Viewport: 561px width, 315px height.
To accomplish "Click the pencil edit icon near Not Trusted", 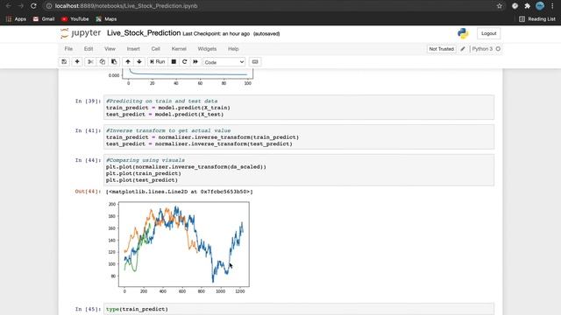I will (463, 49).
